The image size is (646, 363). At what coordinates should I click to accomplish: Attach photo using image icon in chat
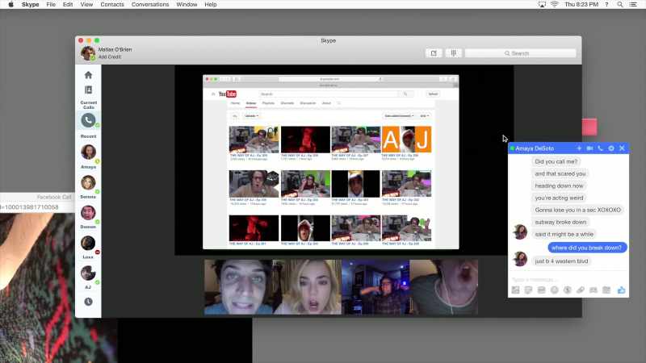[515, 290]
